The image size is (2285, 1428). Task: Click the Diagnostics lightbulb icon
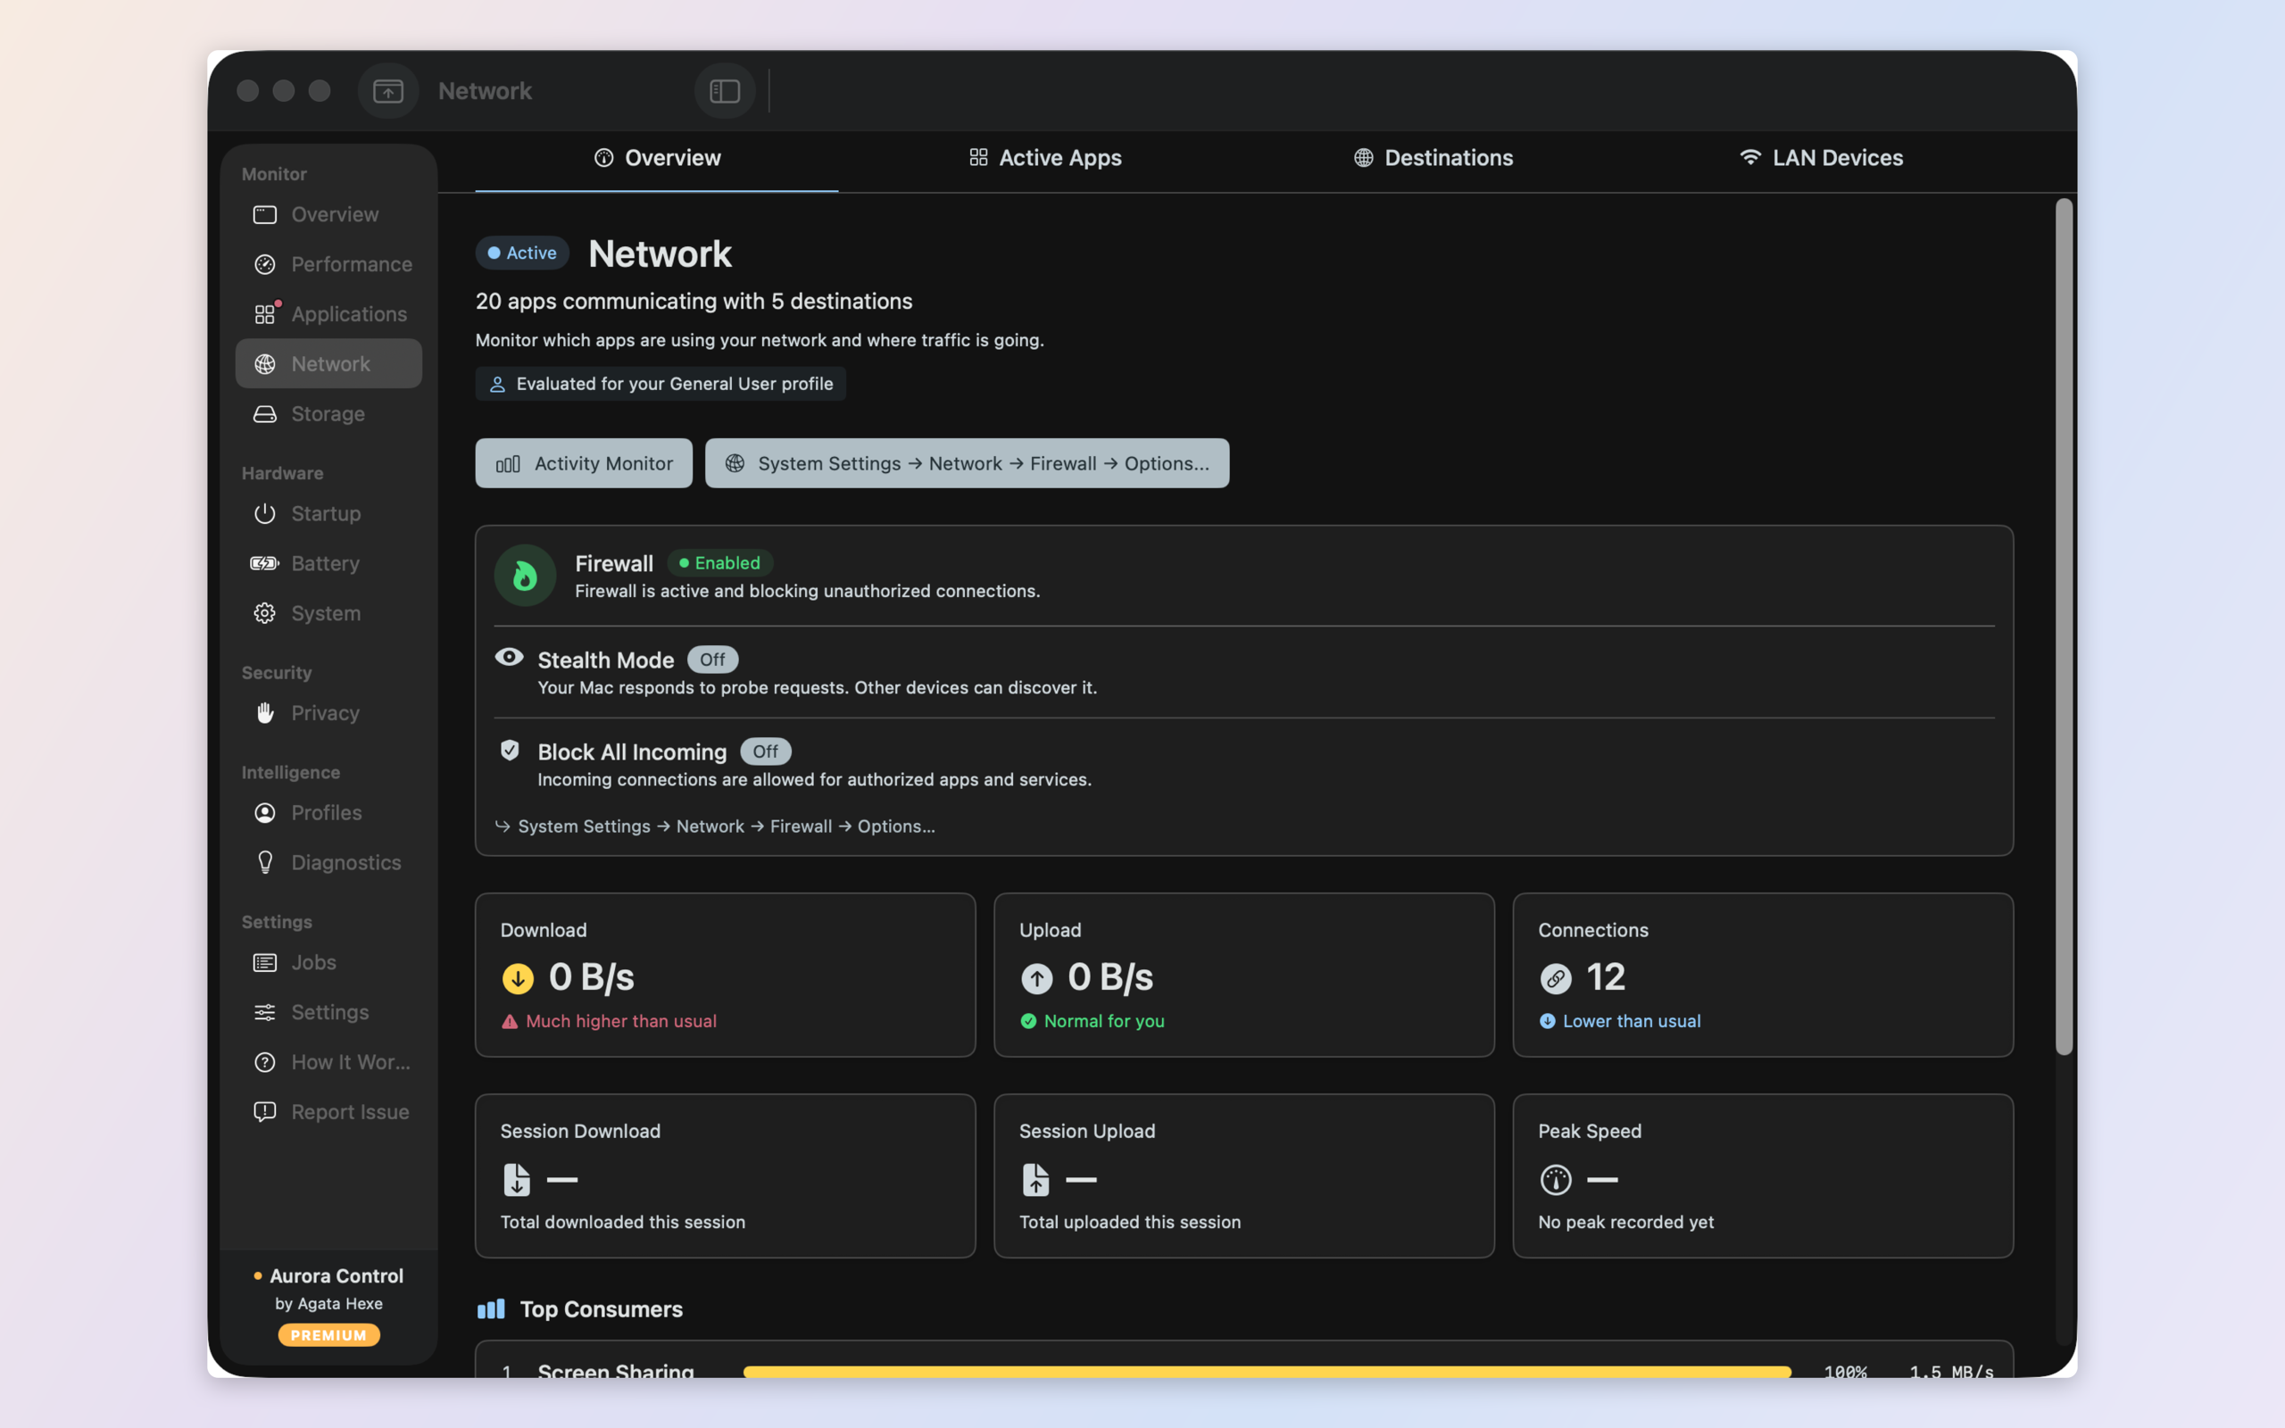pyautogui.click(x=264, y=862)
